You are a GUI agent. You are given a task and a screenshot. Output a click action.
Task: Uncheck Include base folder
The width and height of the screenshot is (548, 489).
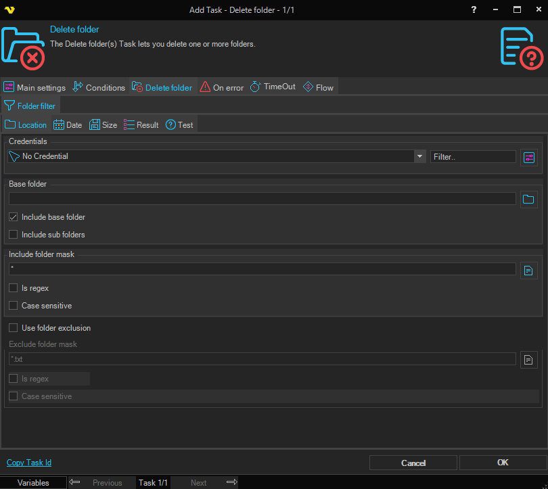14,217
